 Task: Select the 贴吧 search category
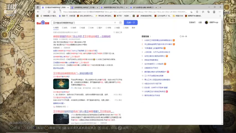click(x=73, y=28)
